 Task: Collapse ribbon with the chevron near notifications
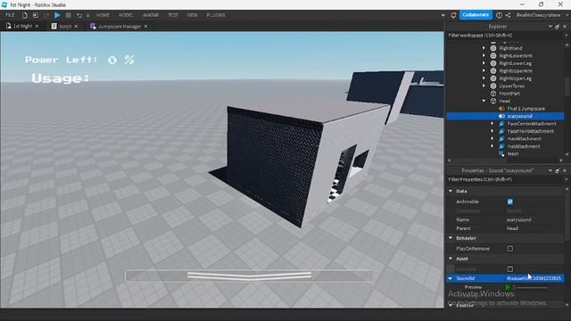[443, 15]
